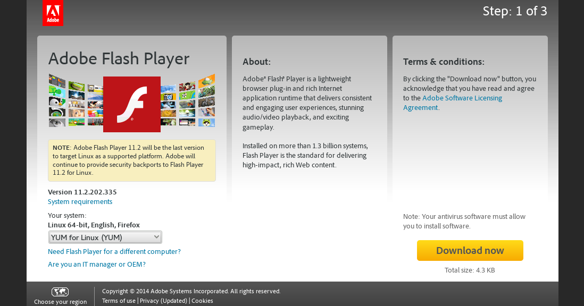Click the Download now button
This screenshot has width=584, height=306.
tap(470, 250)
